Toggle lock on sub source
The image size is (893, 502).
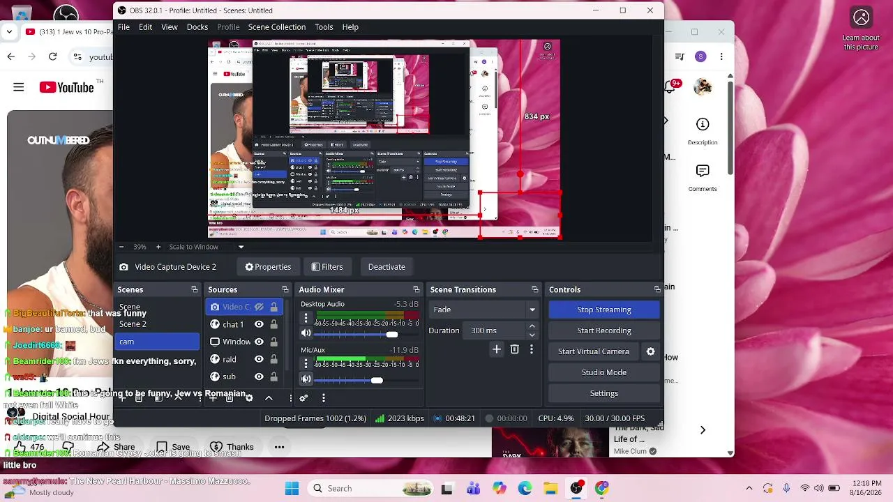click(x=273, y=376)
